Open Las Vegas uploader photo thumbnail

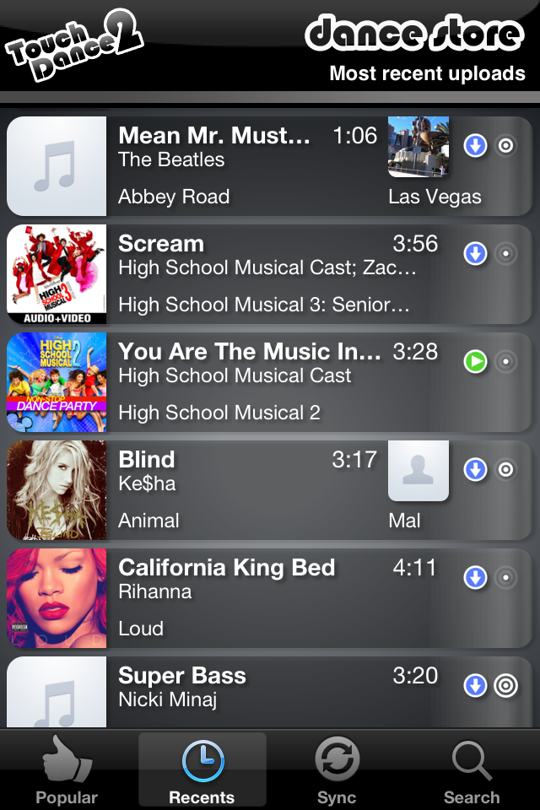click(418, 147)
